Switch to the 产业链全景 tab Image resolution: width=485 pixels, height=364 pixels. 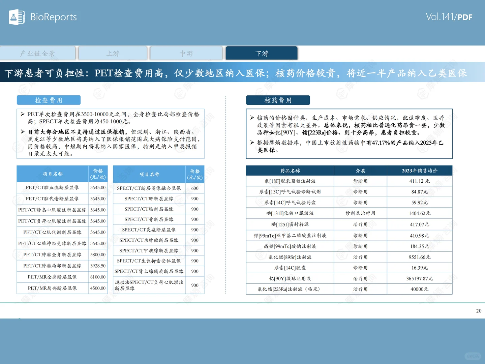tap(38, 53)
